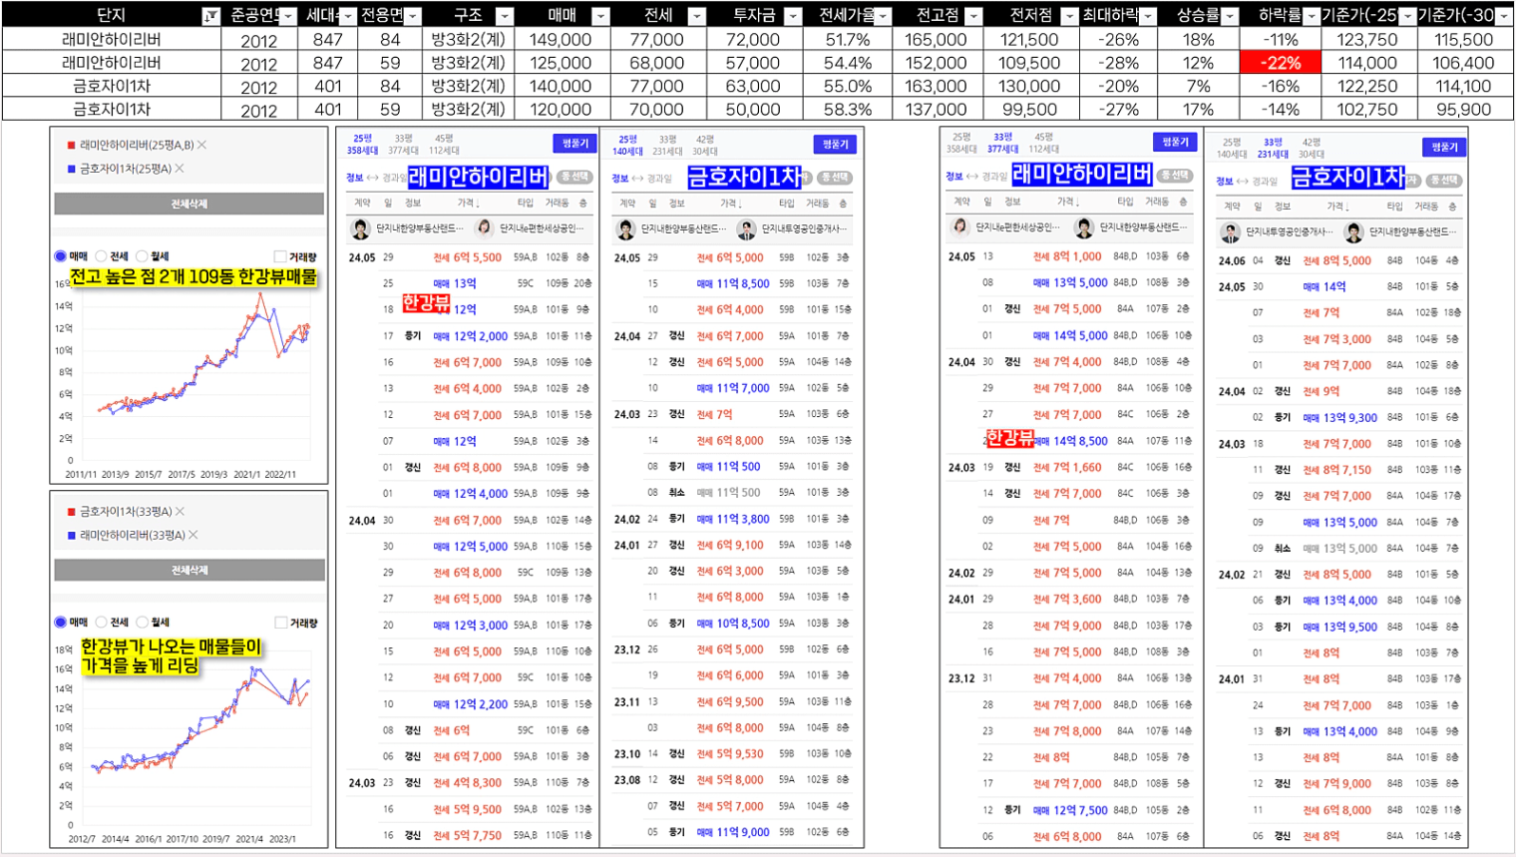Click cell 58.3% in 전세가율 column
The image size is (1516, 857).
tap(848, 109)
